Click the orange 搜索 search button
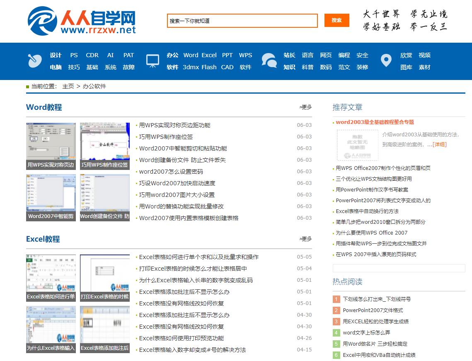This screenshot has width=472, height=361. point(337,20)
